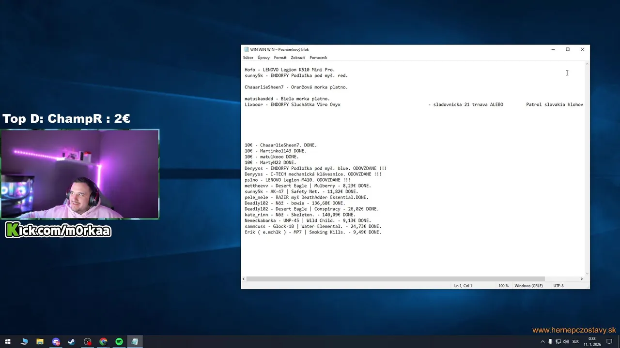Click the 'Lixooor - ENDORFY Sluchátka Viro Onyx' text

click(293, 104)
